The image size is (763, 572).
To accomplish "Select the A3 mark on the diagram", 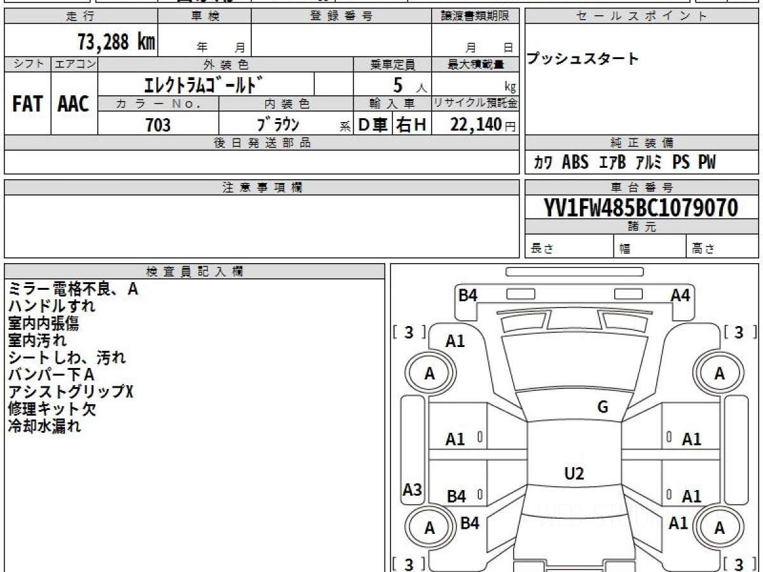I will point(413,490).
